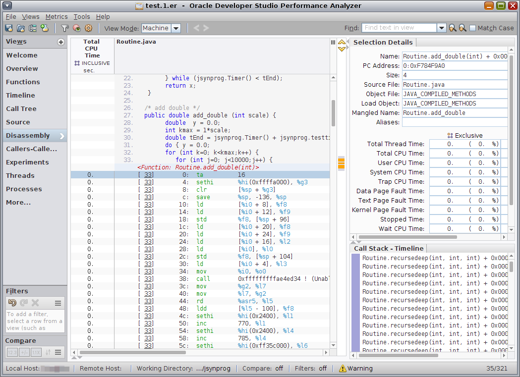Viewport: 520px width, 377px height.
Task: Jump to previous hot line arrow
Action: click(x=342, y=43)
